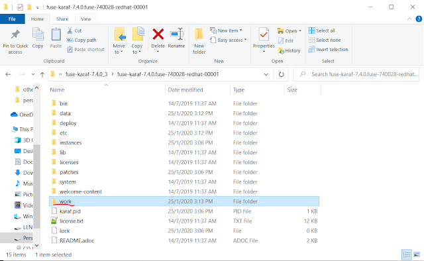The image size is (424, 261).
Task: Open Downloads in navigation pane
Action: tap(24, 172)
